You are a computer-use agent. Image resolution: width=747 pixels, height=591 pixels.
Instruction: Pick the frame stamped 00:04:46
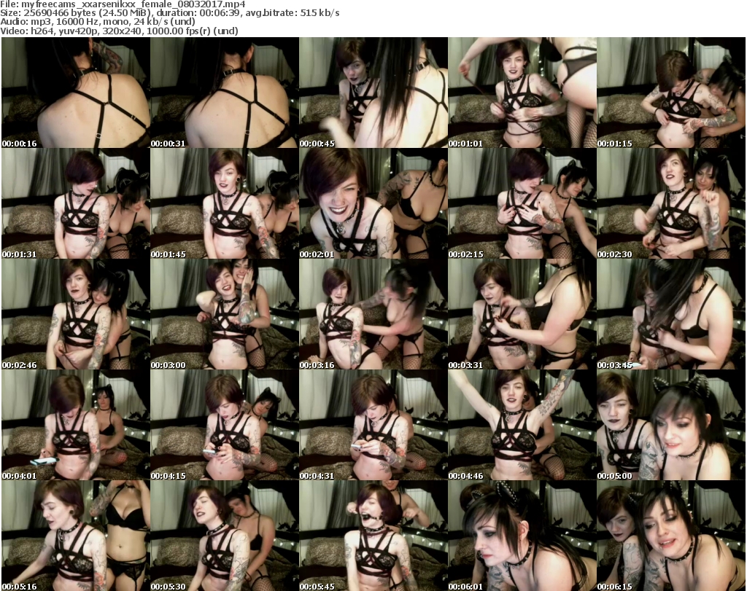[x=522, y=425]
